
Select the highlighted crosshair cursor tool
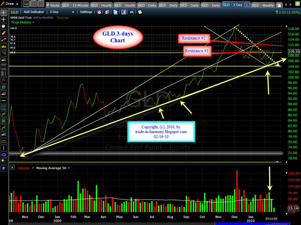pyautogui.click(x=4, y=13)
